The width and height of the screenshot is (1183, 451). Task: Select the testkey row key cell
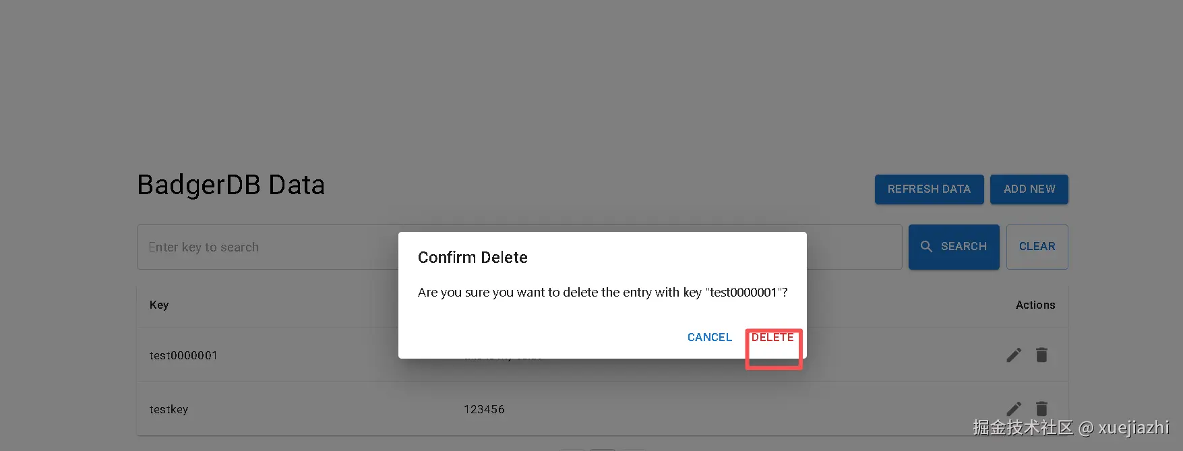pyautogui.click(x=169, y=409)
